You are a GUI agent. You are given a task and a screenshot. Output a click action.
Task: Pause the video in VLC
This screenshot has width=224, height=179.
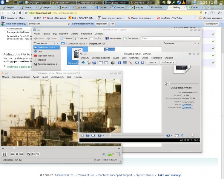[4, 154]
